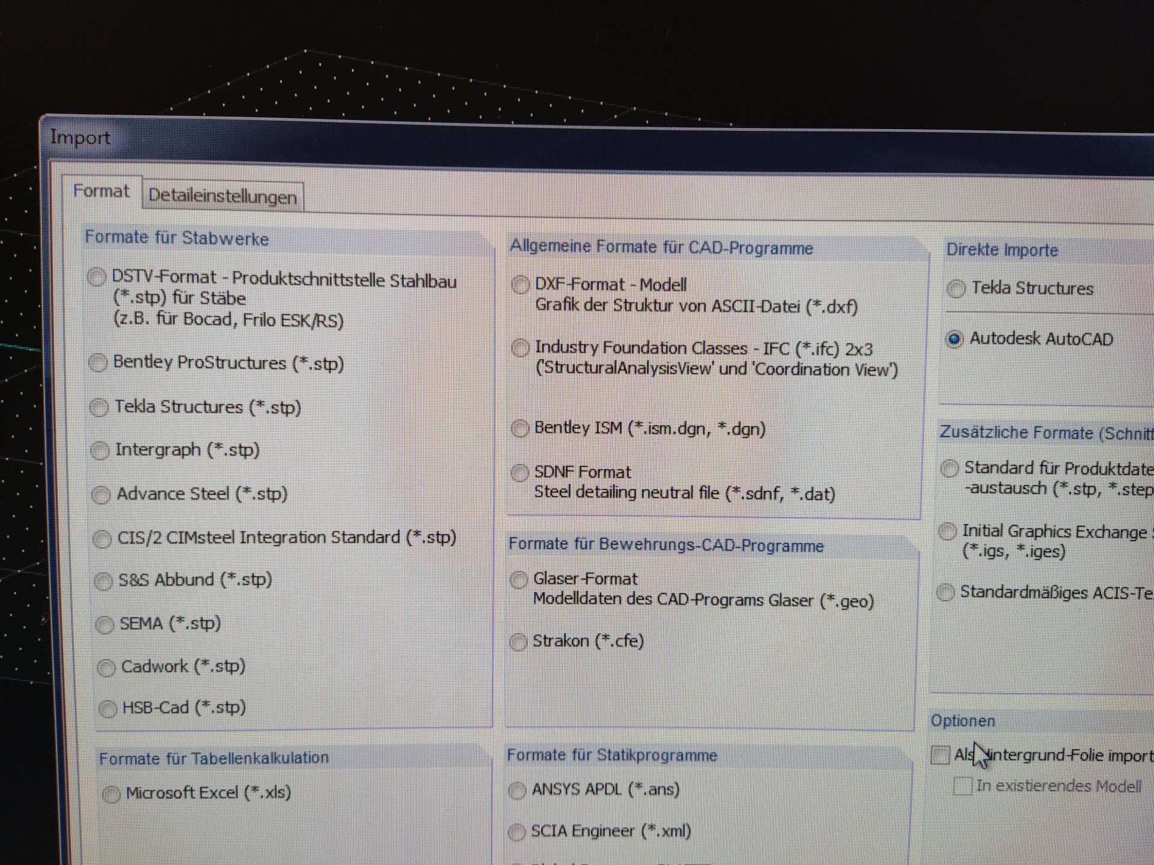Pick HSB-Cad (*.stp) format
This screenshot has height=865, width=1154.
108,709
